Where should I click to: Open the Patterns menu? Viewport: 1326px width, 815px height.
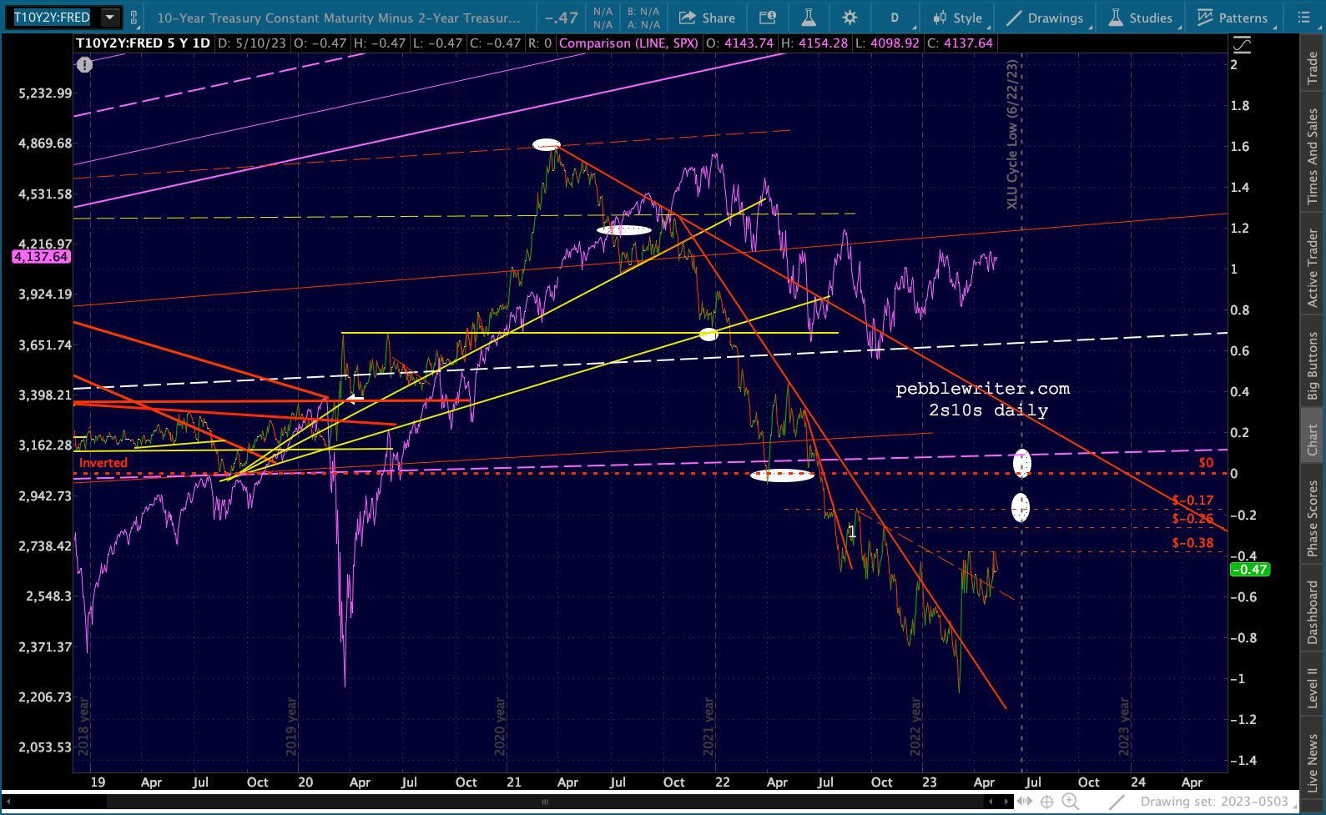click(x=1233, y=18)
